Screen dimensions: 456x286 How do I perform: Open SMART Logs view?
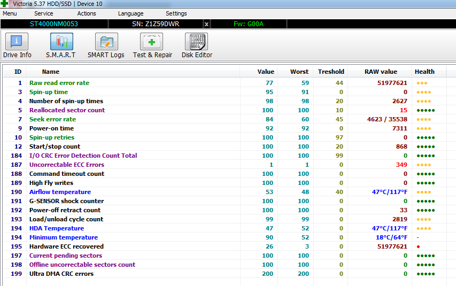coord(106,45)
